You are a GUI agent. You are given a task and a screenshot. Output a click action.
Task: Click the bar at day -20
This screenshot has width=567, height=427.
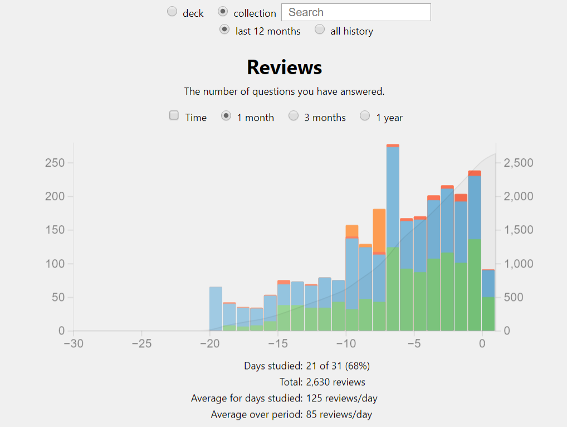coord(216,309)
